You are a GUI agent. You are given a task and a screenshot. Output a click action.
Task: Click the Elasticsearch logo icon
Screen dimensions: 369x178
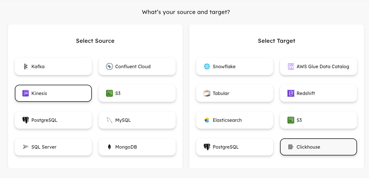click(207, 120)
